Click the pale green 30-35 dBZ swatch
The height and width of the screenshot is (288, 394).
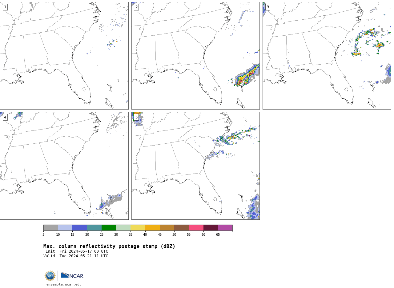click(x=123, y=228)
